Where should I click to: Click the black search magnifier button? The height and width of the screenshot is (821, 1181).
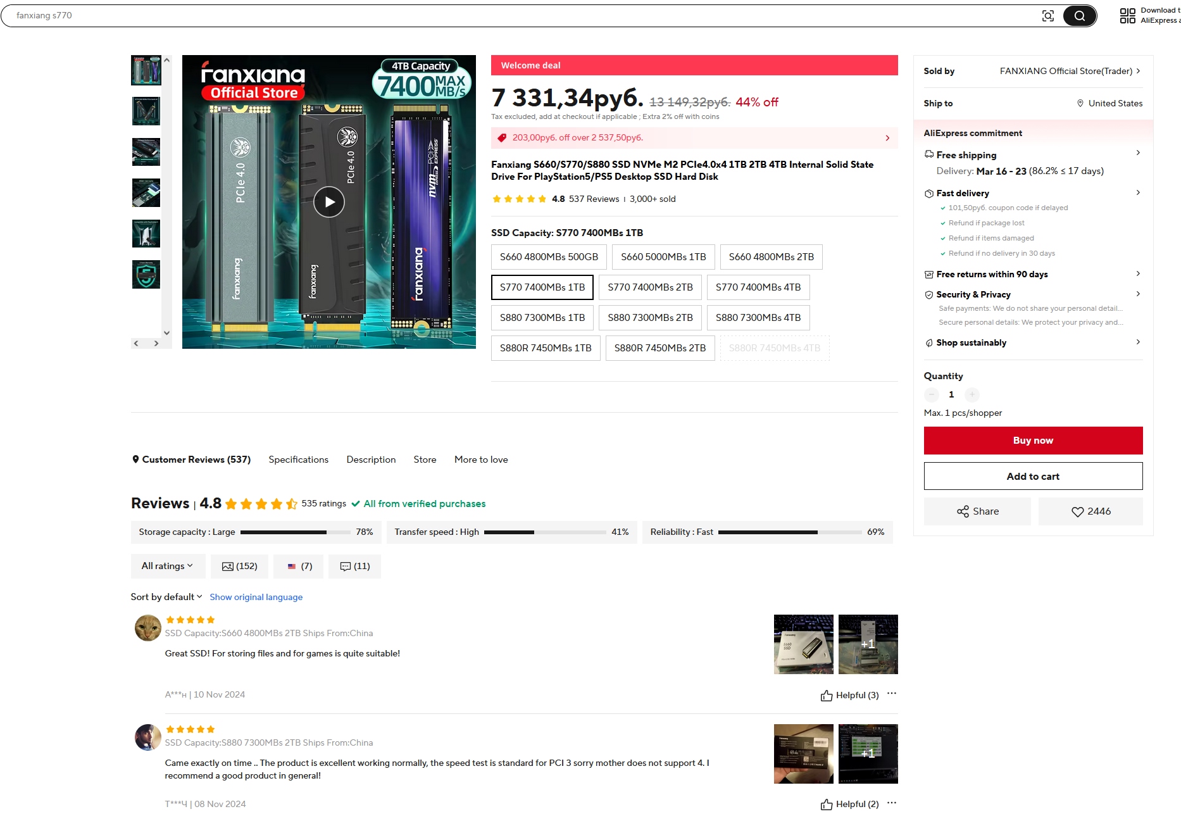pos(1080,16)
